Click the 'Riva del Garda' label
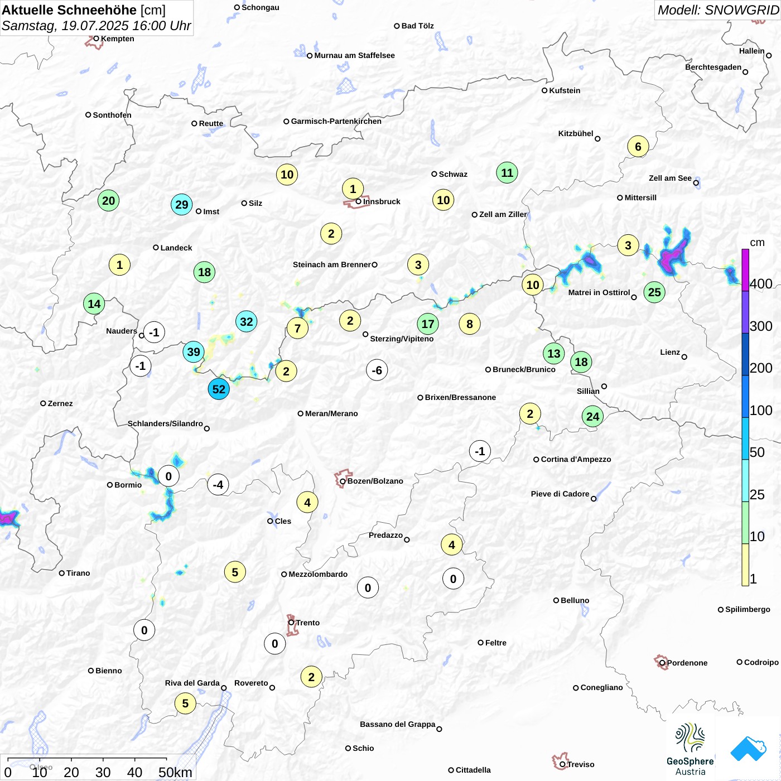781x781 pixels. [x=192, y=683]
